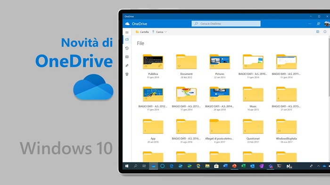This screenshot has width=330, height=185.
Task: Click the Cartella new folder button
Action: pyautogui.click(x=142, y=32)
